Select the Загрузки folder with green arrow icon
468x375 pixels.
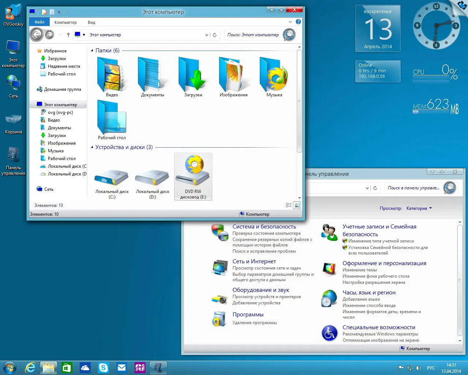click(193, 74)
